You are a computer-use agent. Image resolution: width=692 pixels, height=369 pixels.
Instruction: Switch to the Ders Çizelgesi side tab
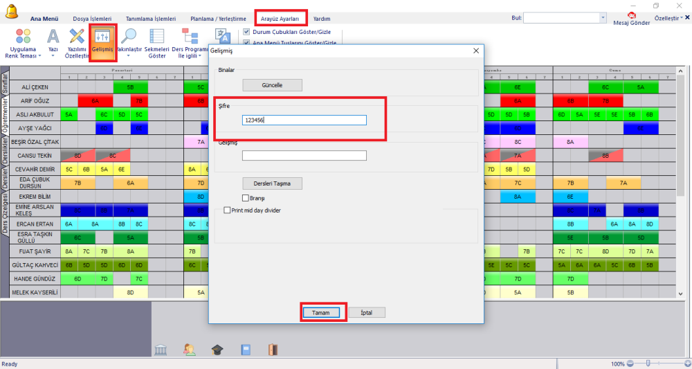click(5, 213)
